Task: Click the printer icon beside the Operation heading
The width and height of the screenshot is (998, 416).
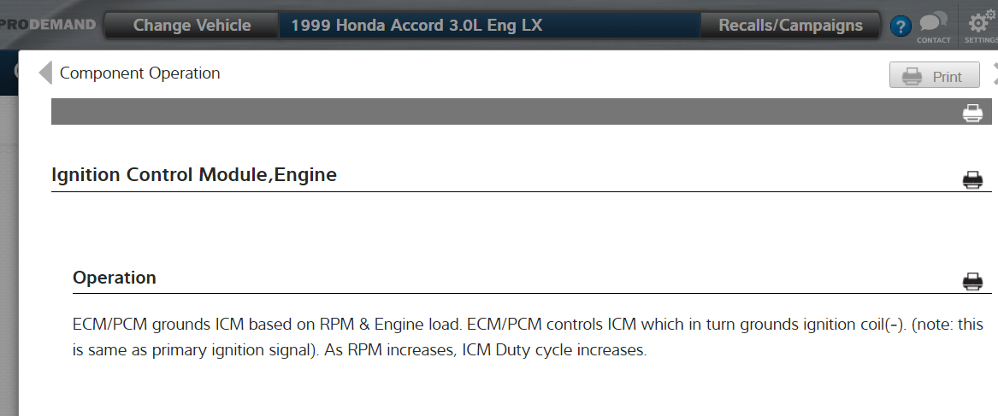Action: [972, 281]
